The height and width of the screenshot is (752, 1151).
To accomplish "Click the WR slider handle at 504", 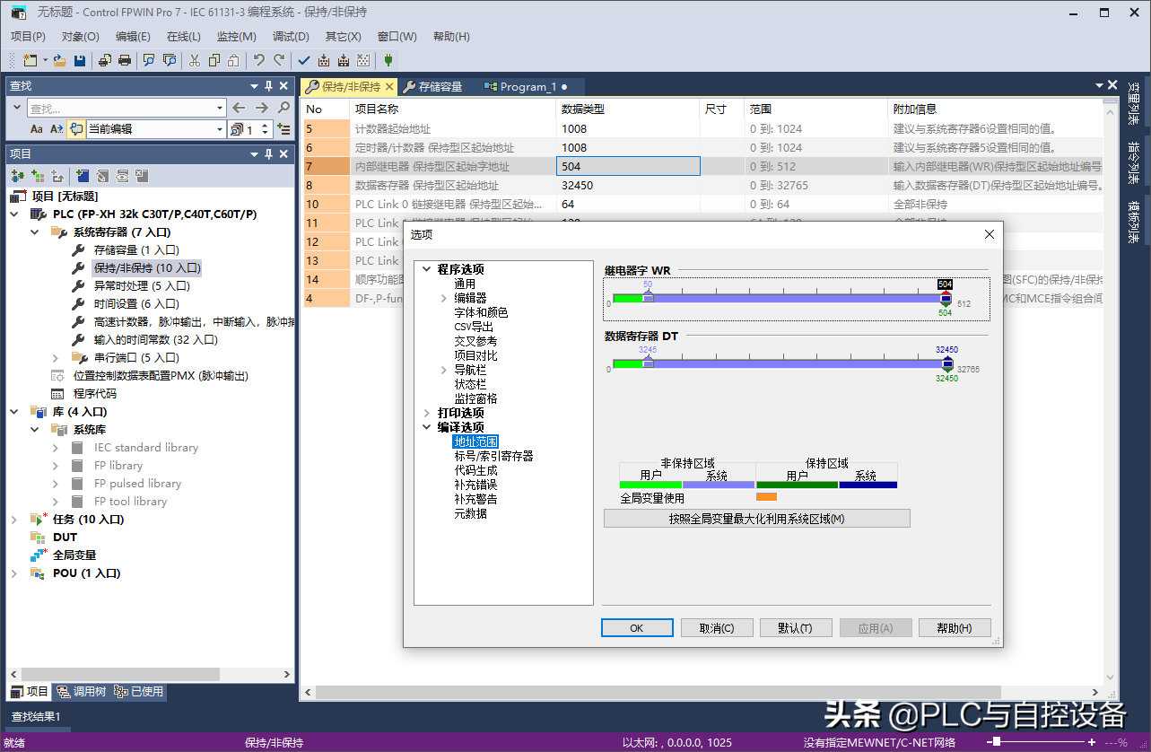I will 945,297.
